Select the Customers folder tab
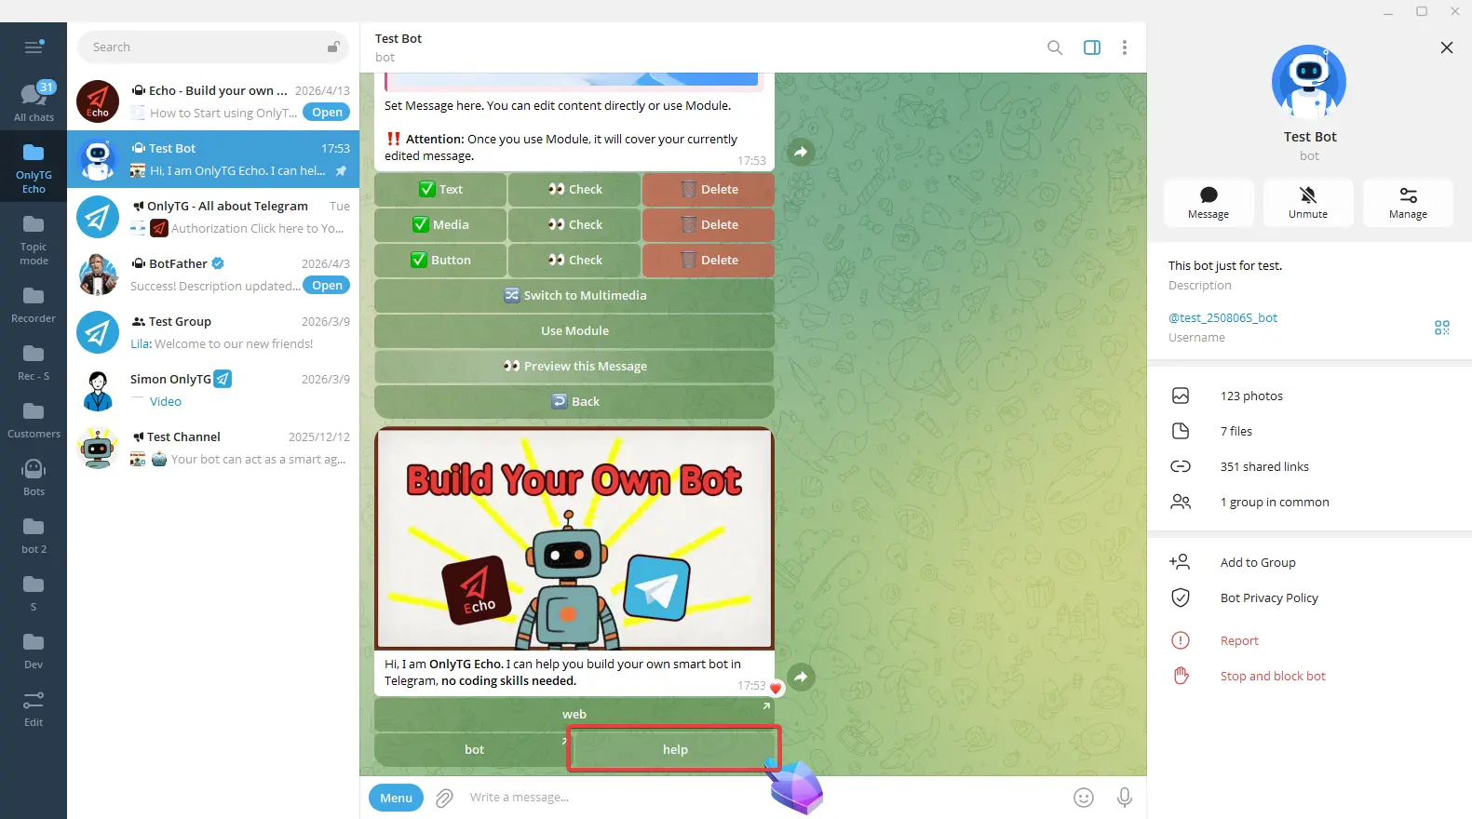The height and width of the screenshot is (819, 1472). pos(34,419)
